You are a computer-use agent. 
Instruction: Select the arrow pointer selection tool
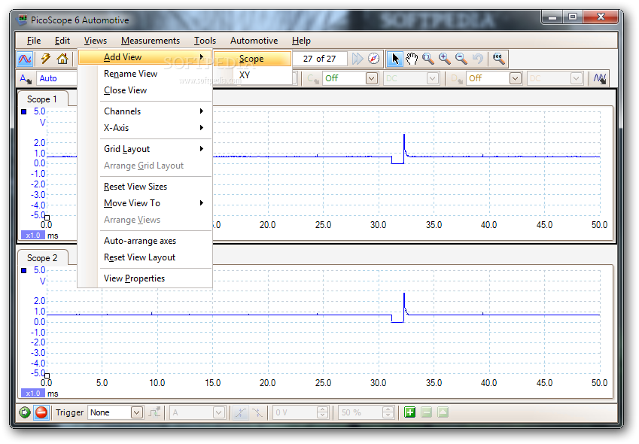point(394,59)
